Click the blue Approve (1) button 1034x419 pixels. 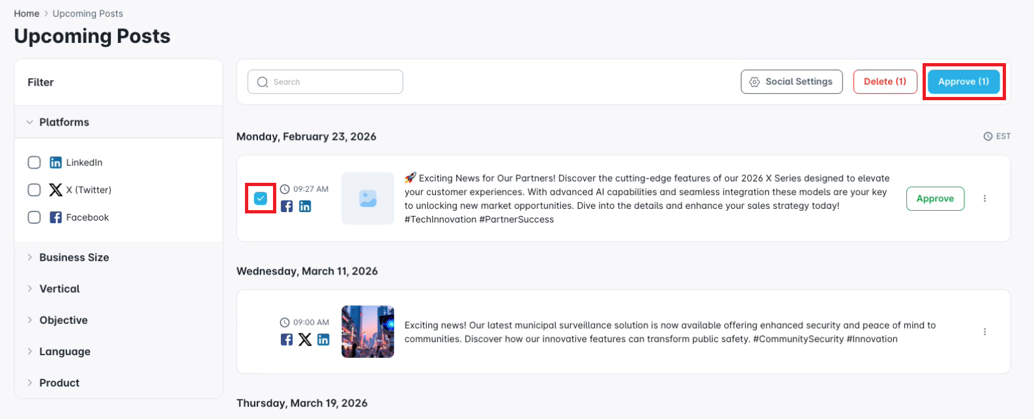963,82
